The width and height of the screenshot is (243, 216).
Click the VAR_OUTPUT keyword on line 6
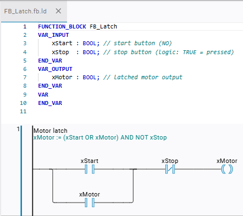(55, 69)
